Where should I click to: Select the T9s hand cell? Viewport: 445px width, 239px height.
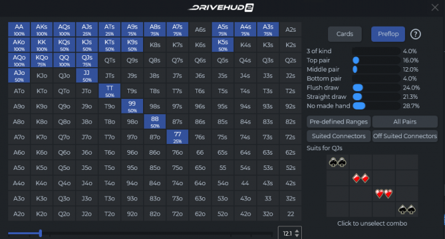click(x=132, y=91)
